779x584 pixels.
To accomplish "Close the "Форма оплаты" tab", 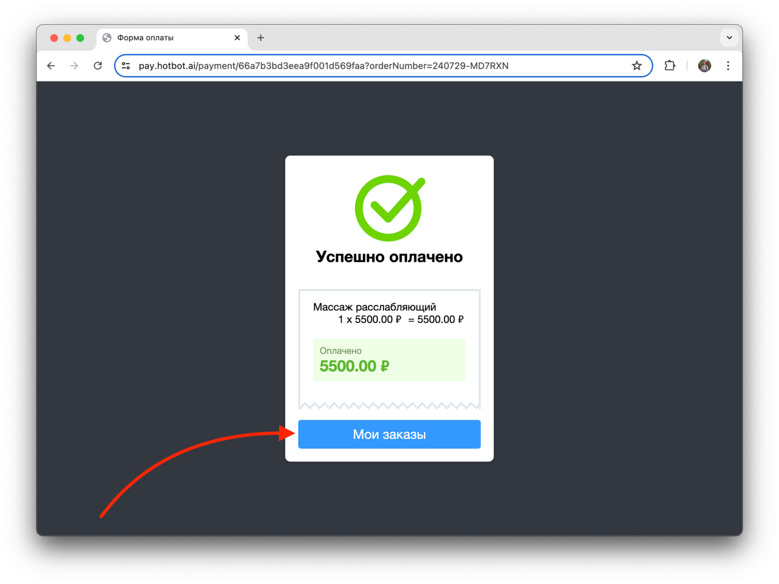I will click(237, 38).
